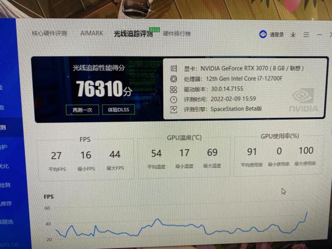Open the sidebar item ending in 优化
332x249 pixels.
click(x=4, y=166)
